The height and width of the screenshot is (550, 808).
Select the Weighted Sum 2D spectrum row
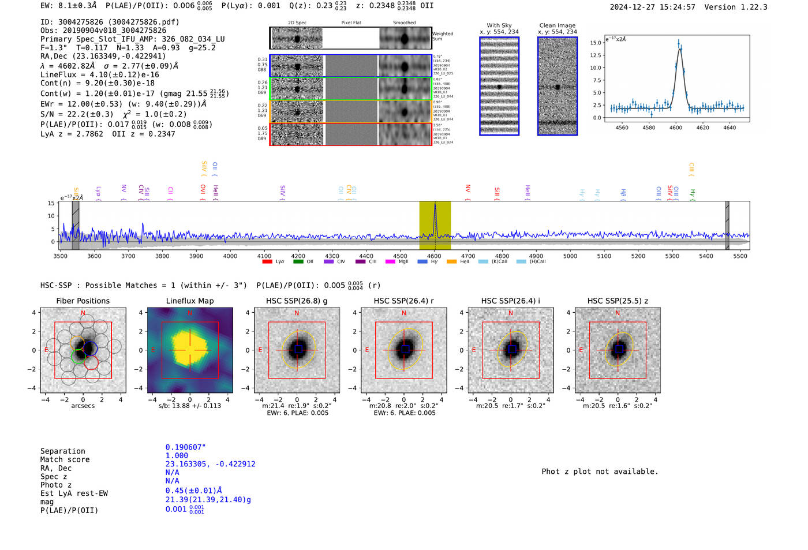[x=351, y=38]
